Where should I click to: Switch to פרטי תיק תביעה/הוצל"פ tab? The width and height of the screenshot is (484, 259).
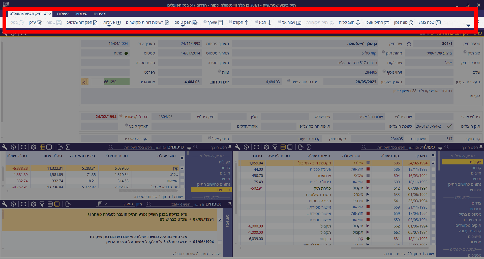pos(30,14)
